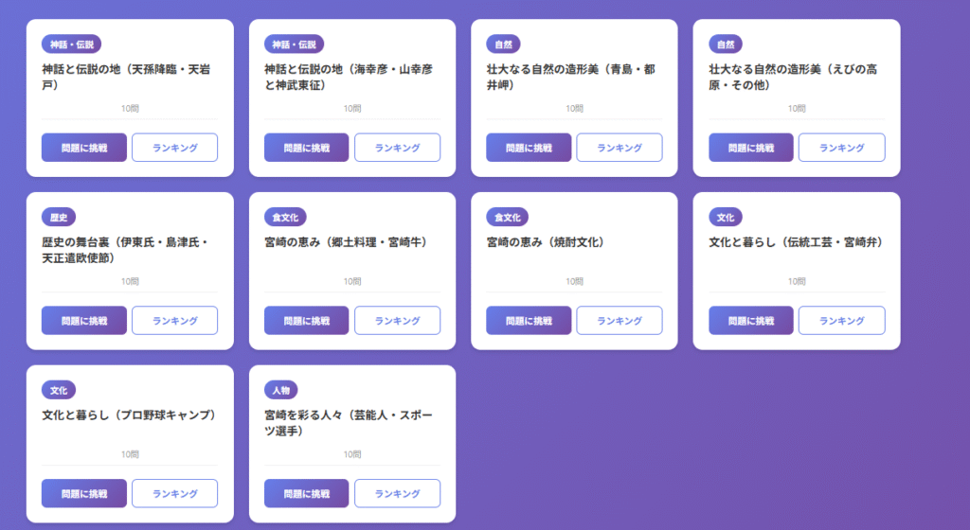View ランキング for プロ野球キャンプ quiz

(x=174, y=494)
